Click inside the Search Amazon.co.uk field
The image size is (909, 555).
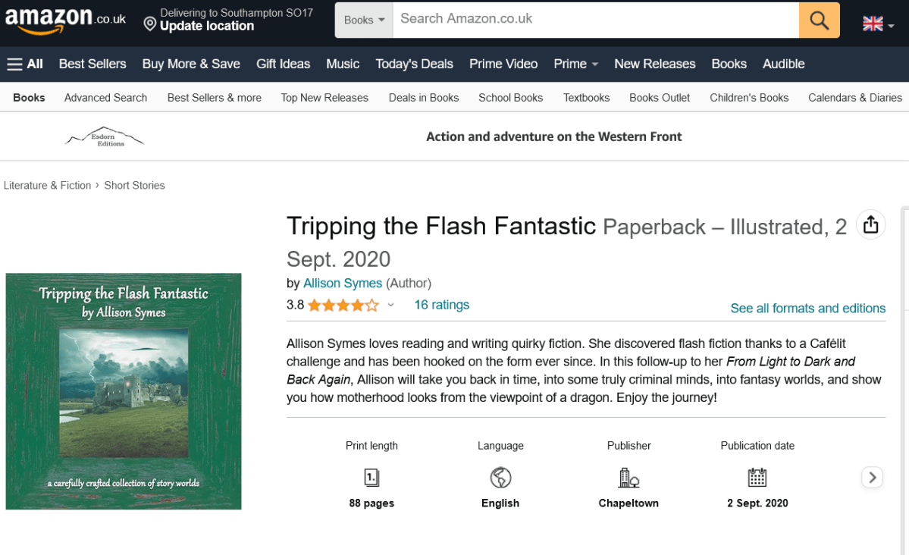[595, 20]
